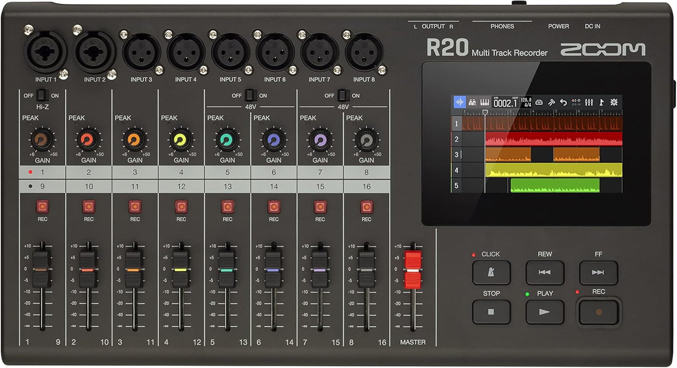Click the red MASTER fader
The width and height of the screenshot is (677, 368).
pos(412,270)
